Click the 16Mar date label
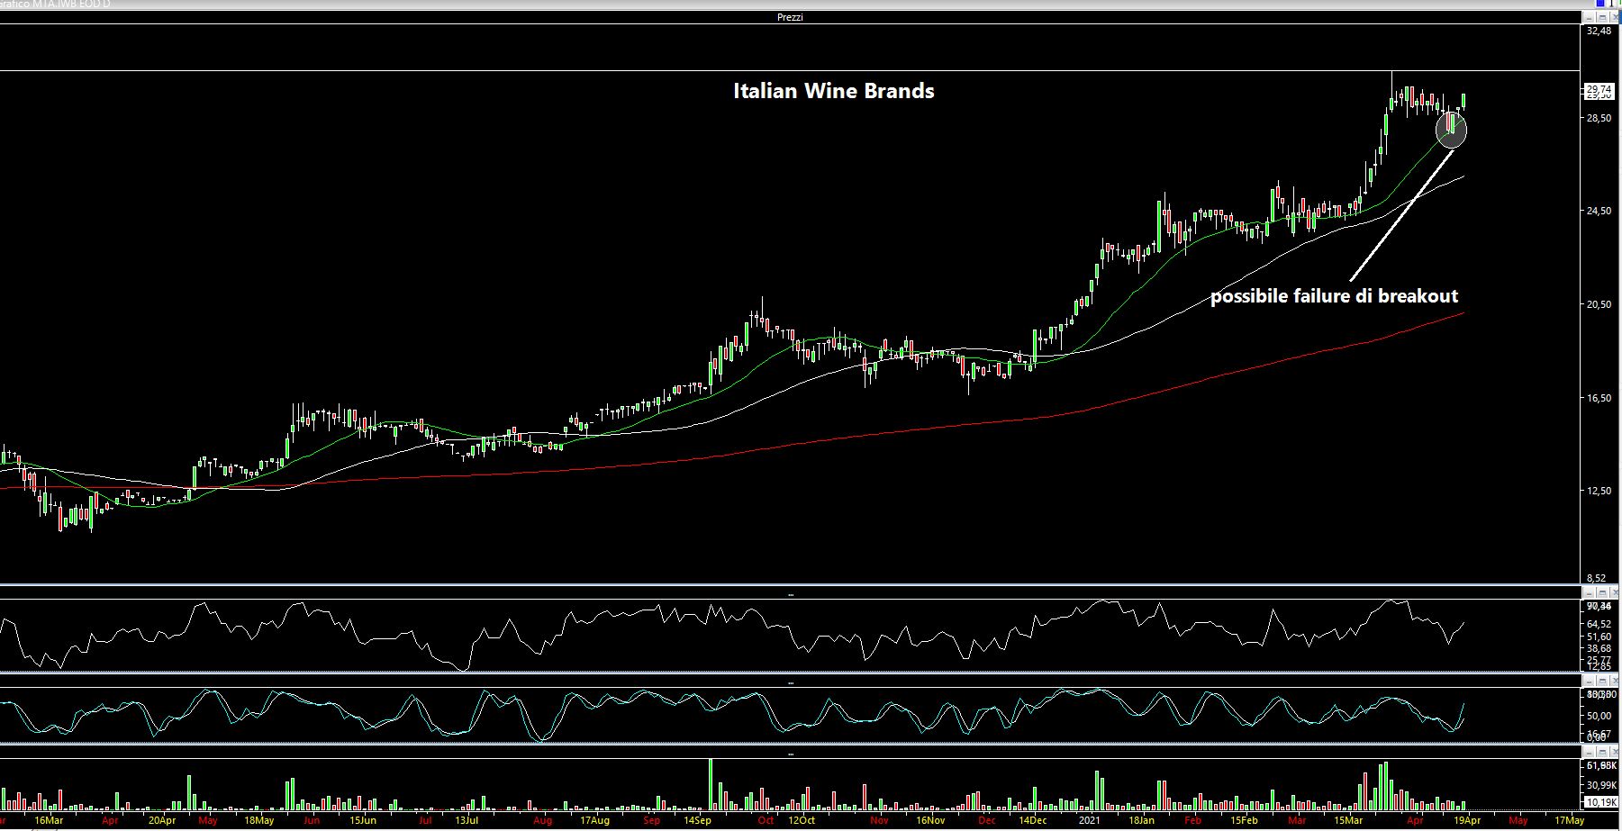This screenshot has height=831, width=1622. [49, 821]
